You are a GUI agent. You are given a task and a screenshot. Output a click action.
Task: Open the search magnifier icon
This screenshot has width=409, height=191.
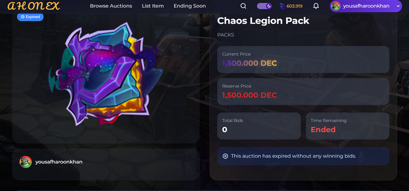243,6
